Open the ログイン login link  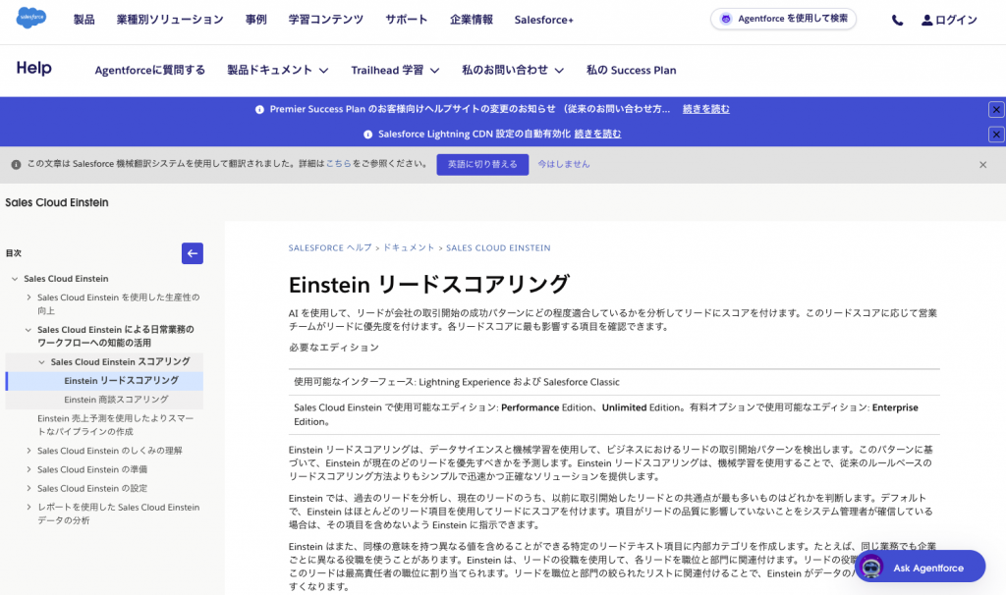[x=949, y=20]
